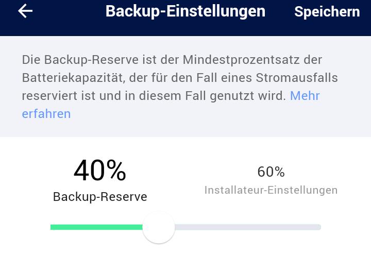This screenshot has width=371, height=255.
Task: Click the word 'Batteriekapazität' in the description
Action: [x=74, y=78]
